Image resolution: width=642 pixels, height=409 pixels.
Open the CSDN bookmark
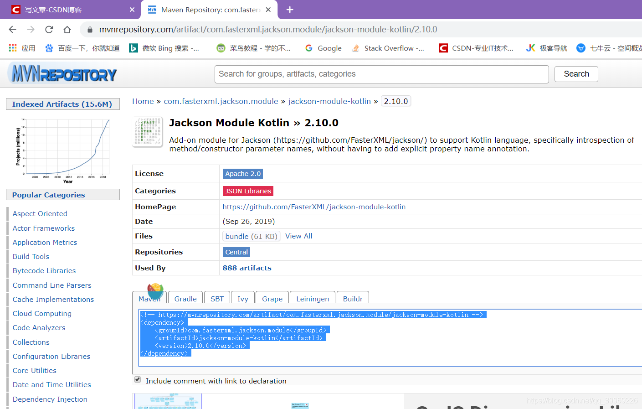pyautogui.click(x=475, y=48)
